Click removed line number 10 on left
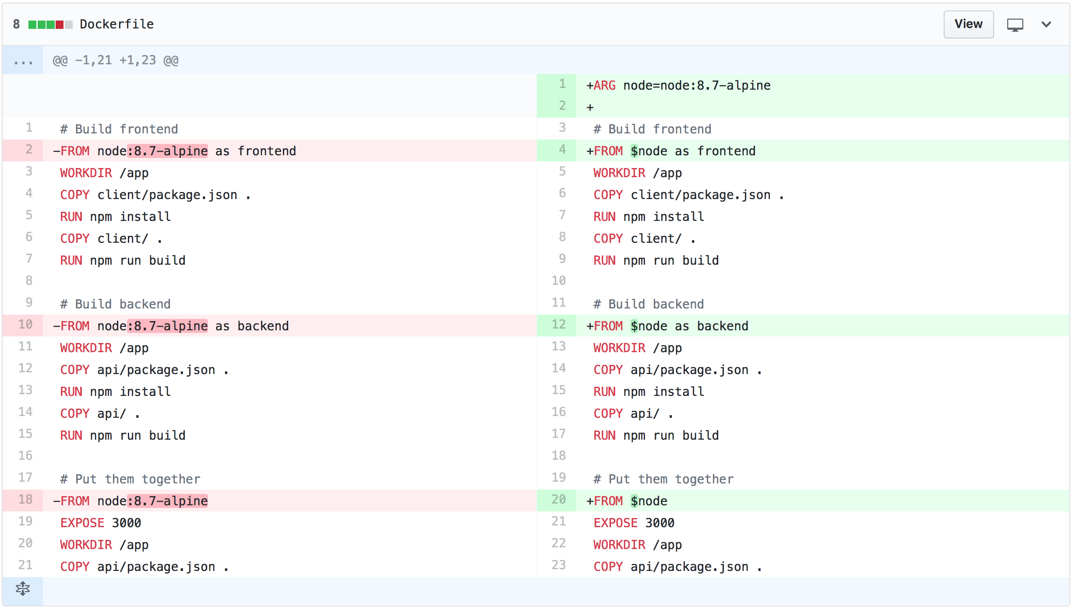 [23, 325]
